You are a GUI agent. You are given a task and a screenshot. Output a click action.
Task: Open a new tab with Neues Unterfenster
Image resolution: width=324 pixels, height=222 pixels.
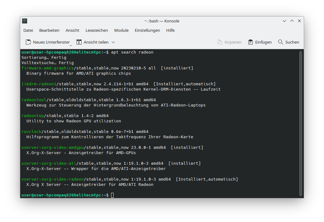tap(47, 42)
